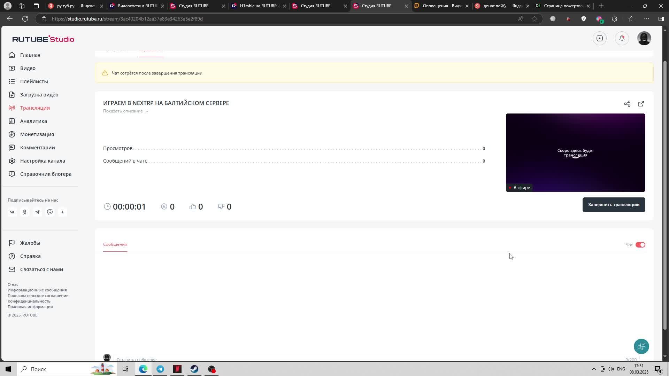Open the VK social link icon

point(12,212)
